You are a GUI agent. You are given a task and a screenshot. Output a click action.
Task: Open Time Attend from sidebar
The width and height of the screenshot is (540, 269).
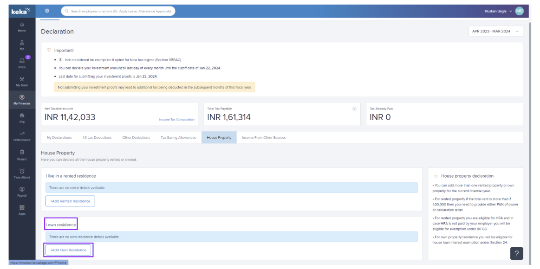22,173
